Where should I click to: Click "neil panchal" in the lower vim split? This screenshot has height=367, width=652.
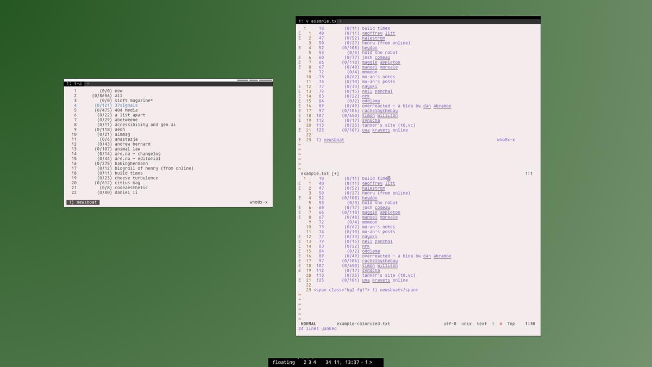coord(378,241)
